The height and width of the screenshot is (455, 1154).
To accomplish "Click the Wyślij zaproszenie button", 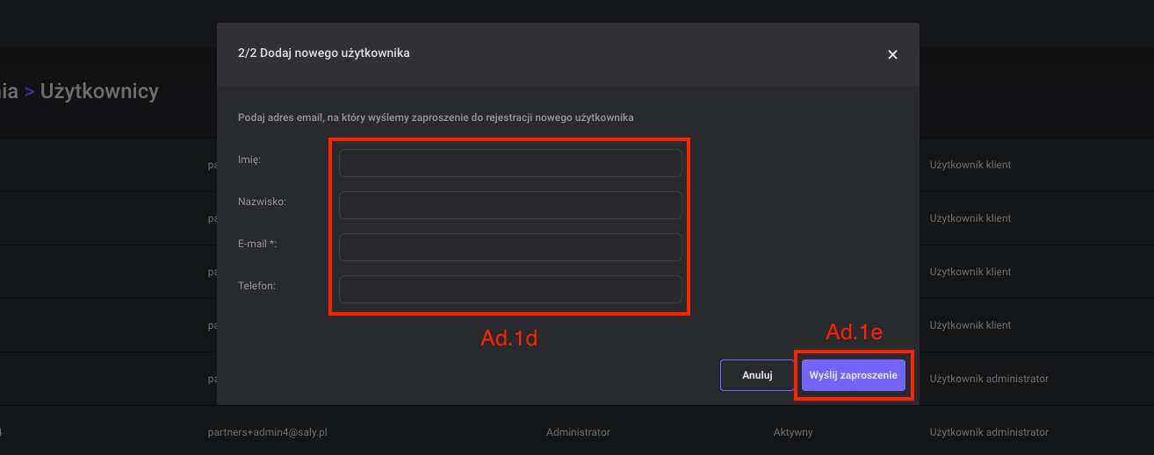I will (x=853, y=375).
